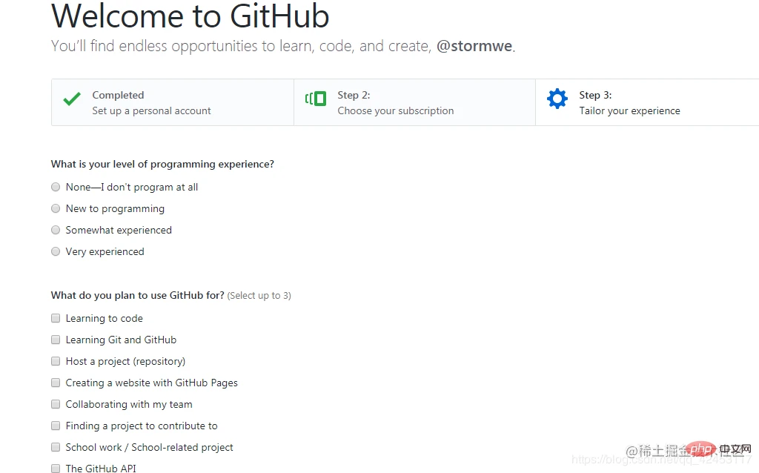
Task: Check 'Creating a website with GitHub Pages'
Action: (x=56, y=383)
